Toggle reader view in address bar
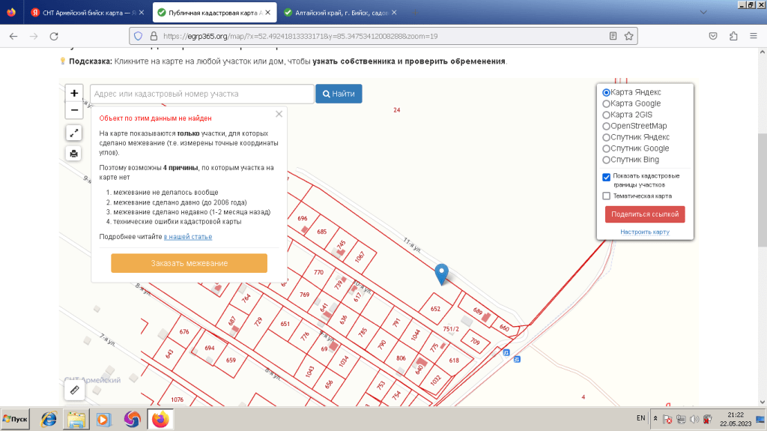The width and height of the screenshot is (767, 431). 613,36
